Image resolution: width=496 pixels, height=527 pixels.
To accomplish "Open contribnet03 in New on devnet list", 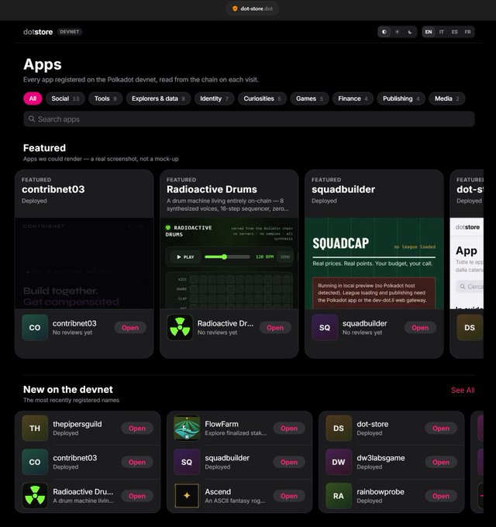I will pos(137,462).
